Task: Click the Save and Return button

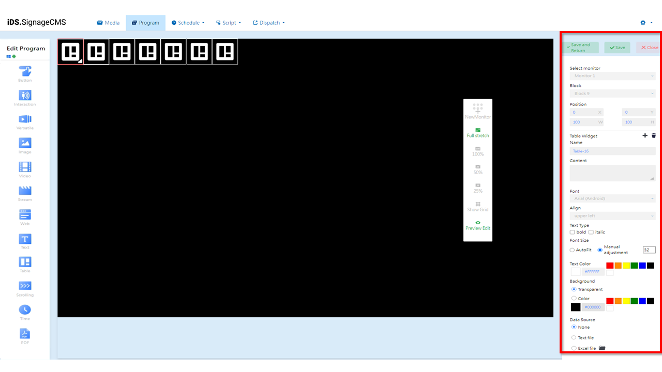Action: pos(580,47)
